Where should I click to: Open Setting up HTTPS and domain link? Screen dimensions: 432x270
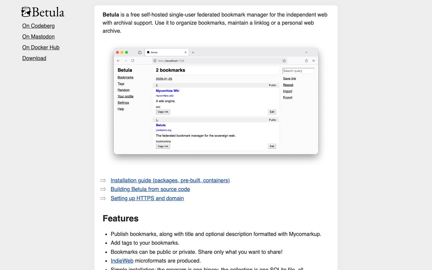(147, 198)
